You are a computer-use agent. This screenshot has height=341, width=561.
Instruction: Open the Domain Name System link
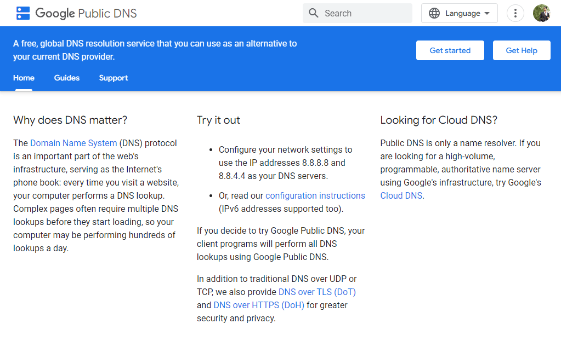coord(73,143)
